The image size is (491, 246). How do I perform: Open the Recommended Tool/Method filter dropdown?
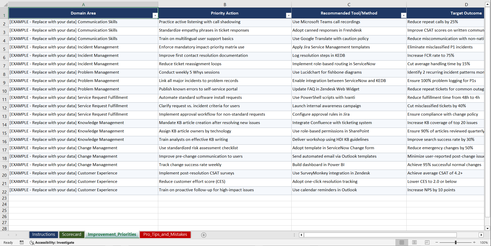pyautogui.click(x=404, y=15)
